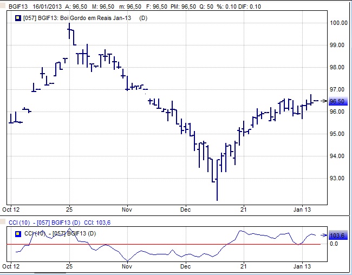Click the yellow CCI legend square icon
This screenshot has width=352, height=275.
(17, 233)
